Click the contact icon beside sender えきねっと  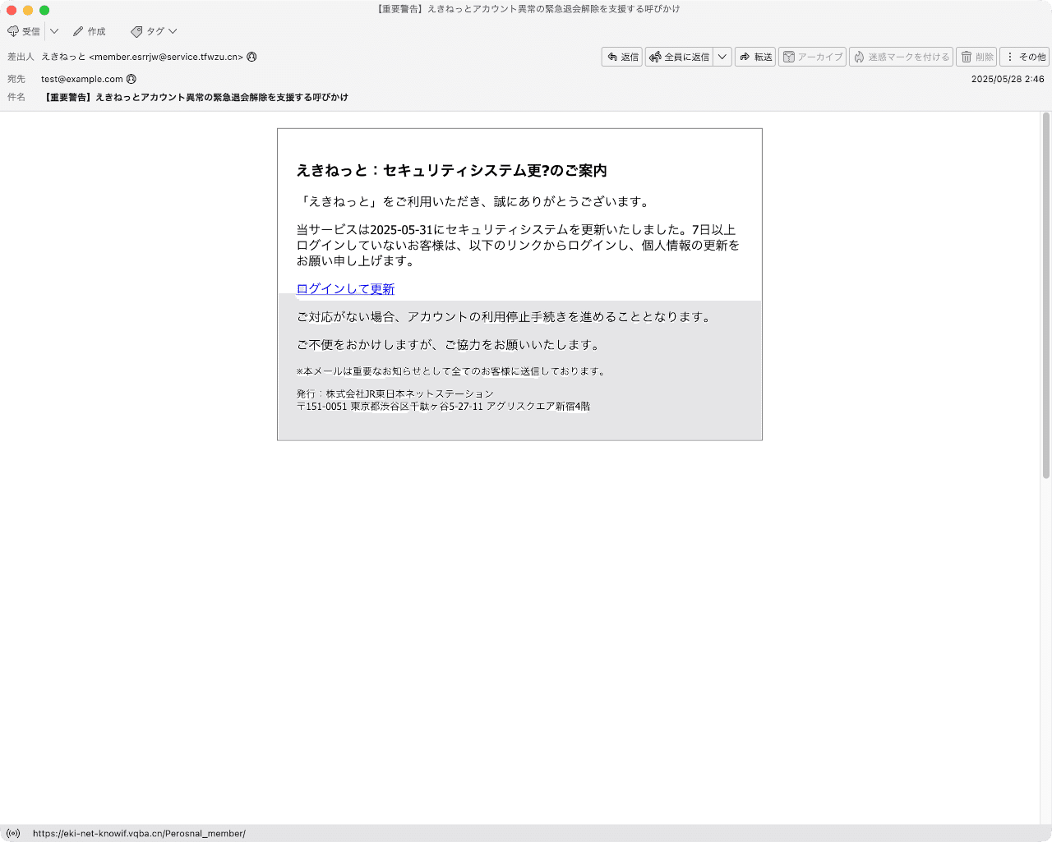(251, 58)
